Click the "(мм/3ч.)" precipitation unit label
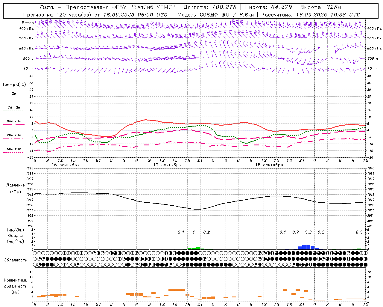The height and width of the screenshot is (307, 383). (x=15, y=230)
